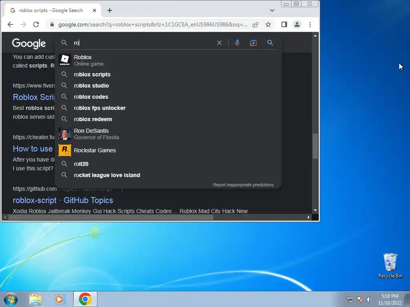Open the 'Roblox Scri' fiverr result link
The width and height of the screenshot is (410, 307).
tap(34, 97)
